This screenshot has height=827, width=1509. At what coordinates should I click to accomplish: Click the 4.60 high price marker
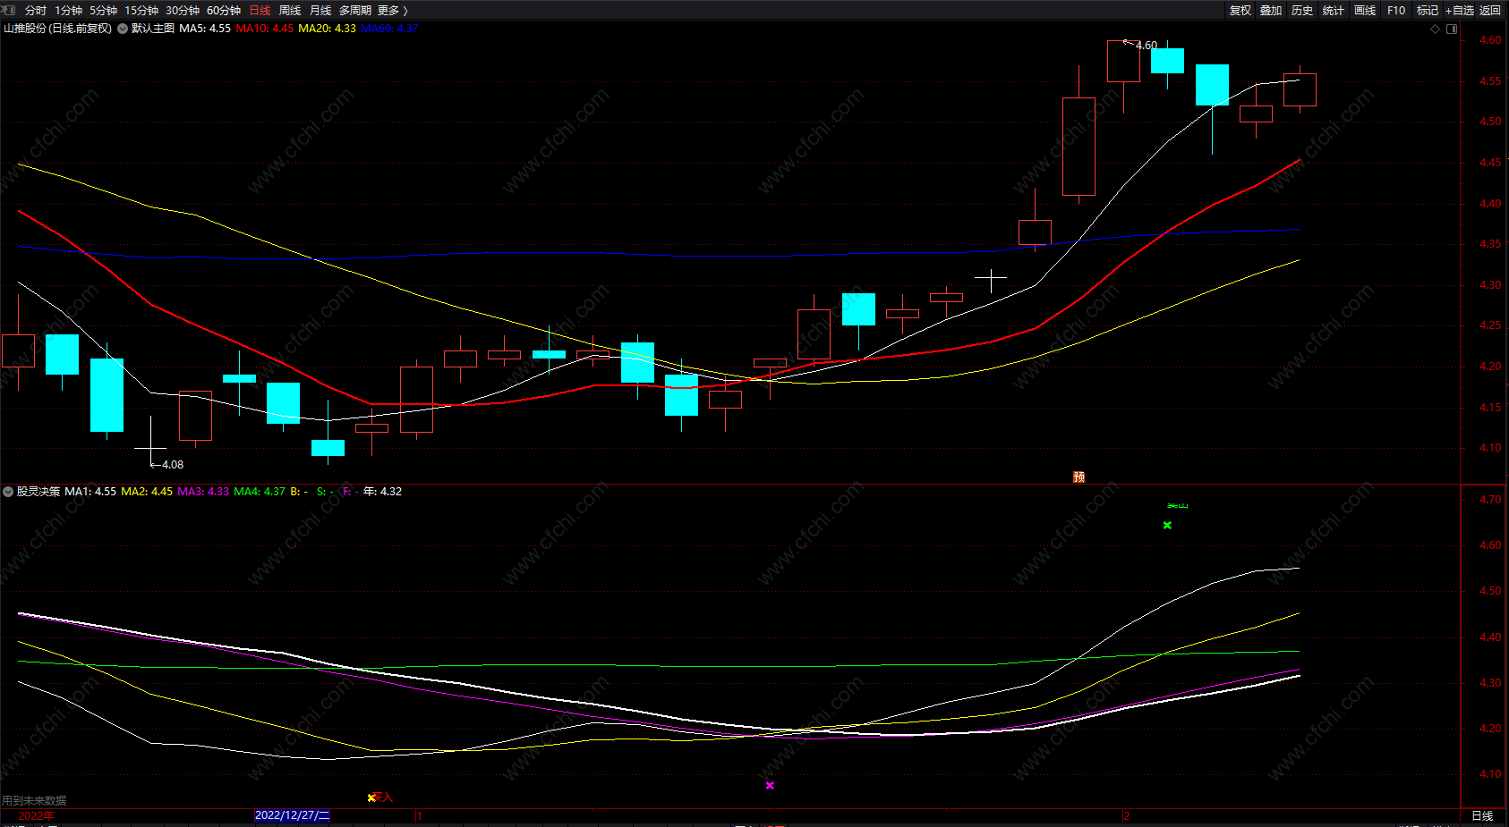1147,45
